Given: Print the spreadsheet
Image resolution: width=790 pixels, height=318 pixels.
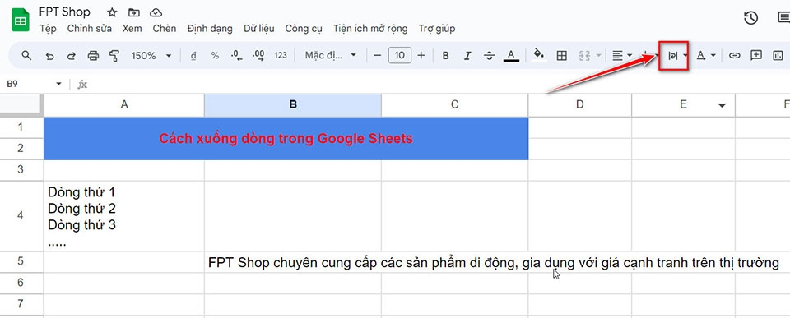Looking at the screenshot, I should pos(93,56).
